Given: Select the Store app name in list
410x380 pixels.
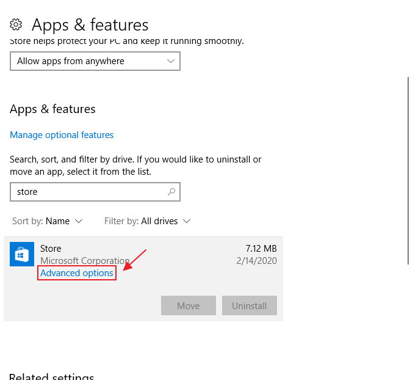Looking at the screenshot, I should (51, 249).
